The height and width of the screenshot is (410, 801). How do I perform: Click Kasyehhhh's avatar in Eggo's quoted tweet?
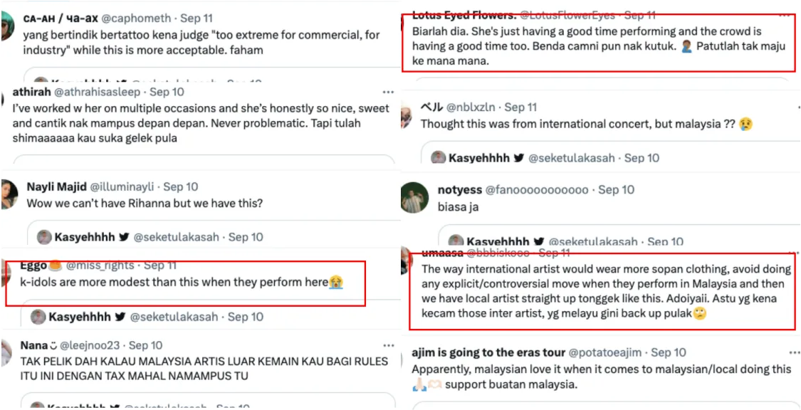coord(38,317)
